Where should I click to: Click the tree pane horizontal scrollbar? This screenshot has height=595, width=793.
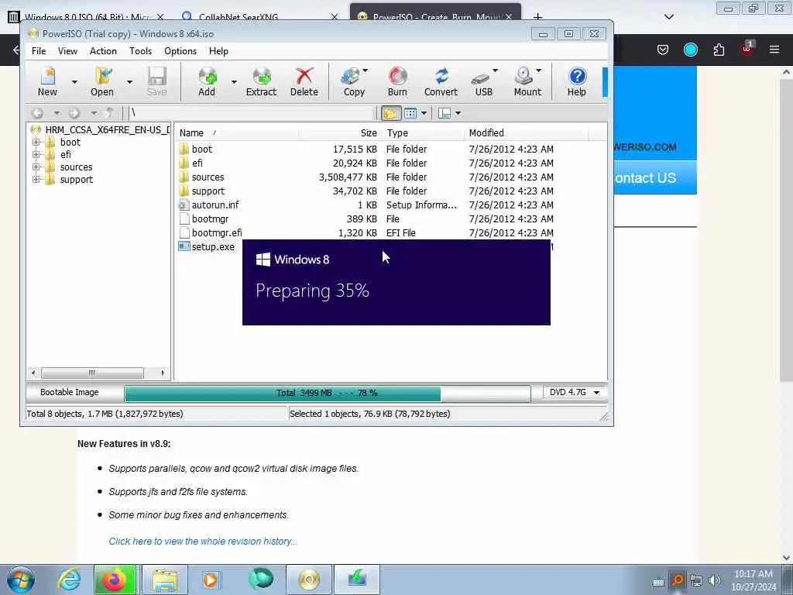click(x=98, y=373)
